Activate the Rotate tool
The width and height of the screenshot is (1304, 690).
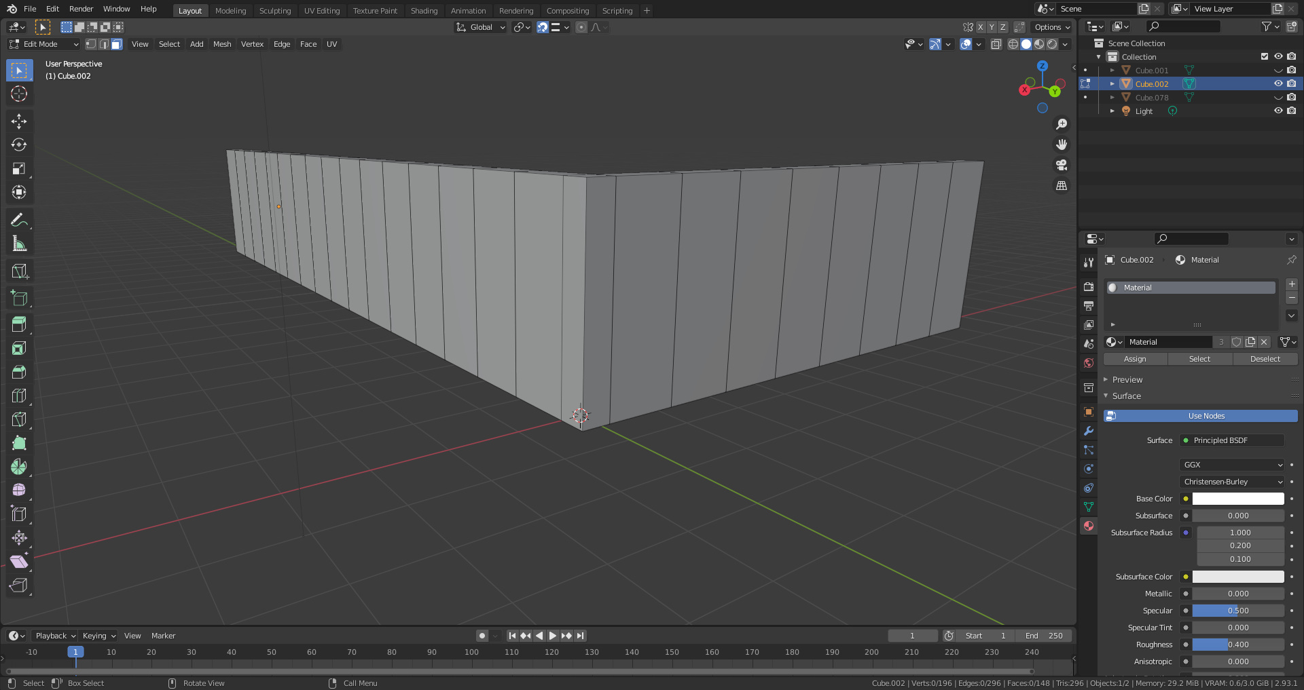coord(19,145)
